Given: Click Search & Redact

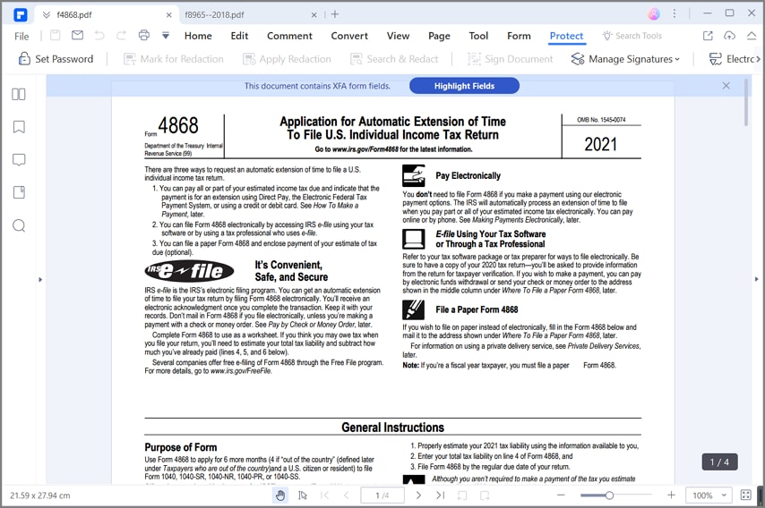Looking at the screenshot, I should tap(394, 59).
